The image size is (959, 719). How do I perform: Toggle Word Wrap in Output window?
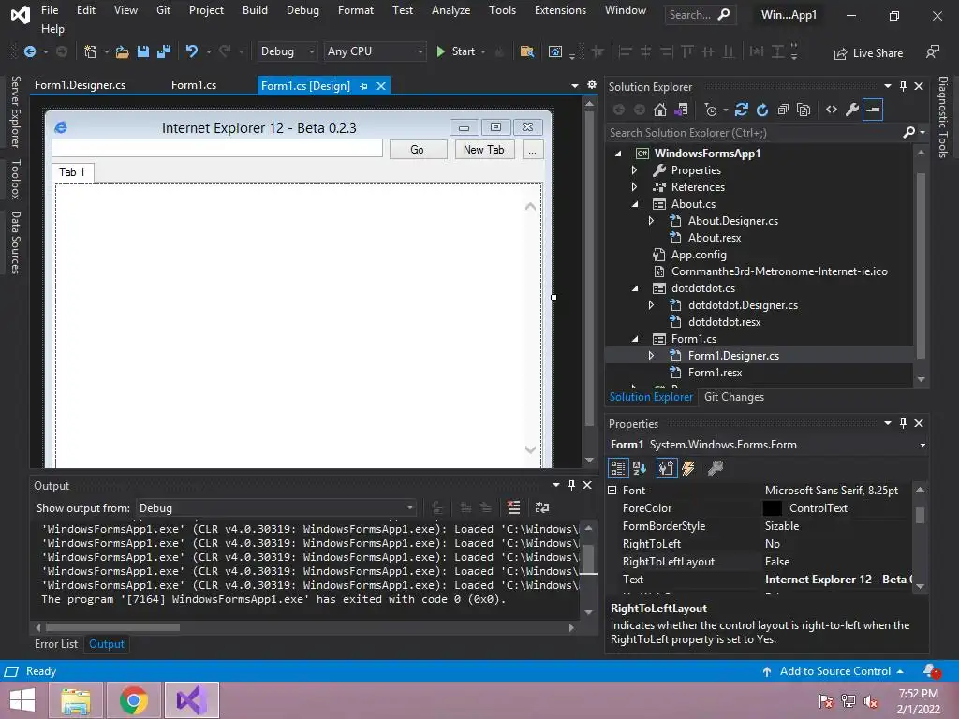[x=542, y=507]
